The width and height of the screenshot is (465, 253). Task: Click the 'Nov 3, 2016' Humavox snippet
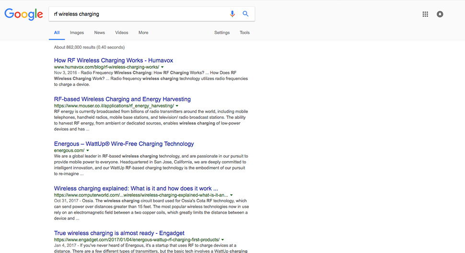tap(151, 79)
